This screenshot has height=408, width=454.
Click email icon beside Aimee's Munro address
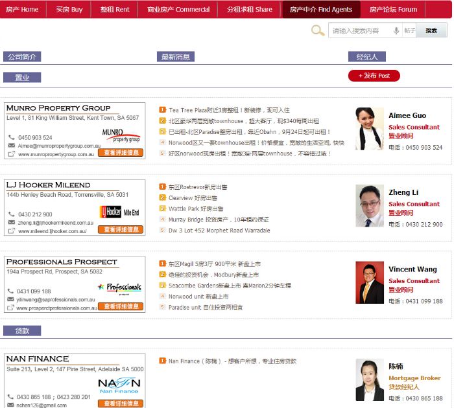[x=11, y=146]
